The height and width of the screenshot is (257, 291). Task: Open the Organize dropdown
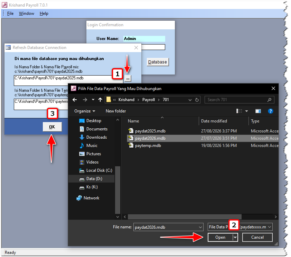coord(85,111)
